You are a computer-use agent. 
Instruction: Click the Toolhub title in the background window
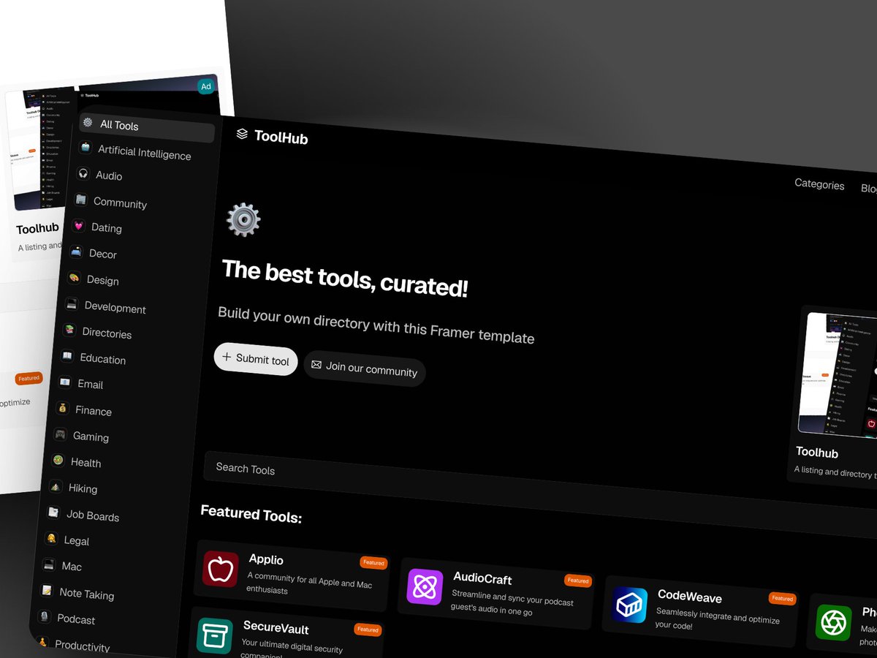[x=37, y=229]
